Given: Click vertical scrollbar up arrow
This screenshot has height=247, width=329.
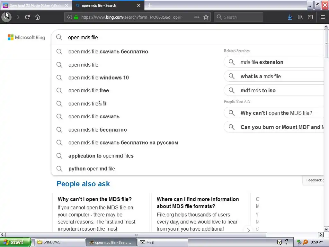Looking at the screenshot, I should tap(326, 26).
